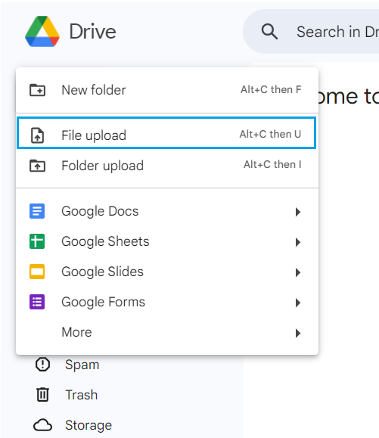Click the purple Google Forms icon
The height and width of the screenshot is (438, 379).
pos(37,302)
